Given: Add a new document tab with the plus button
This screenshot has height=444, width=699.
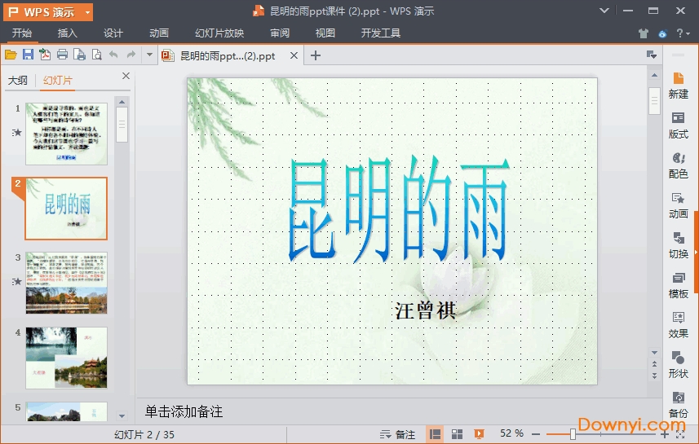Looking at the screenshot, I should click(x=315, y=55).
